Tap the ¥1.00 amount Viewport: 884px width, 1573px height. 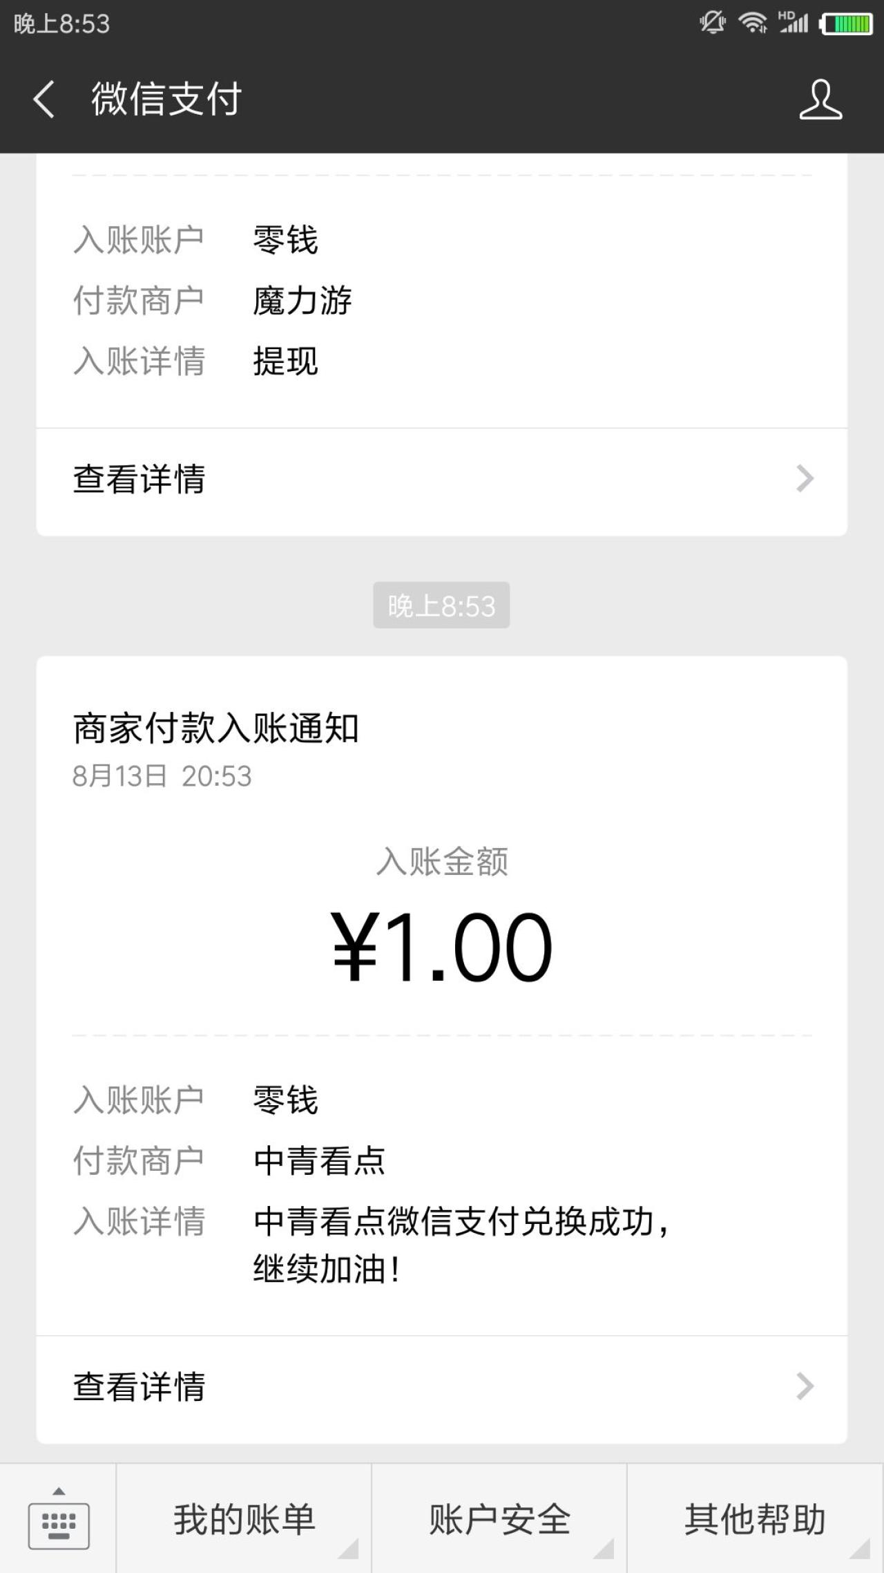pos(442,947)
